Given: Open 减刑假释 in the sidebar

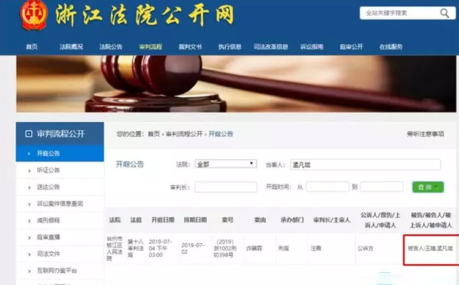Looking at the screenshot, I should (60, 220).
